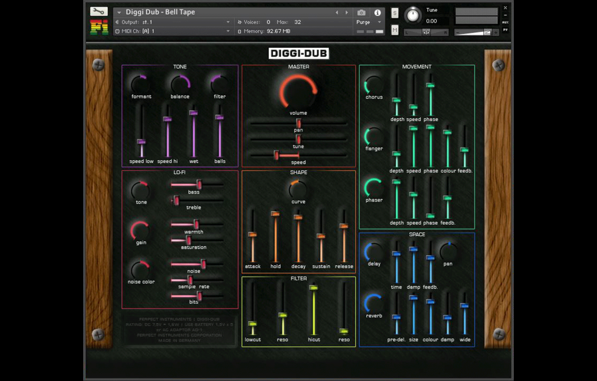Image resolution: width=597 pixels, height=381 pixels.
Task: Minimize instrument header with minus button
Action: [505, 15]
